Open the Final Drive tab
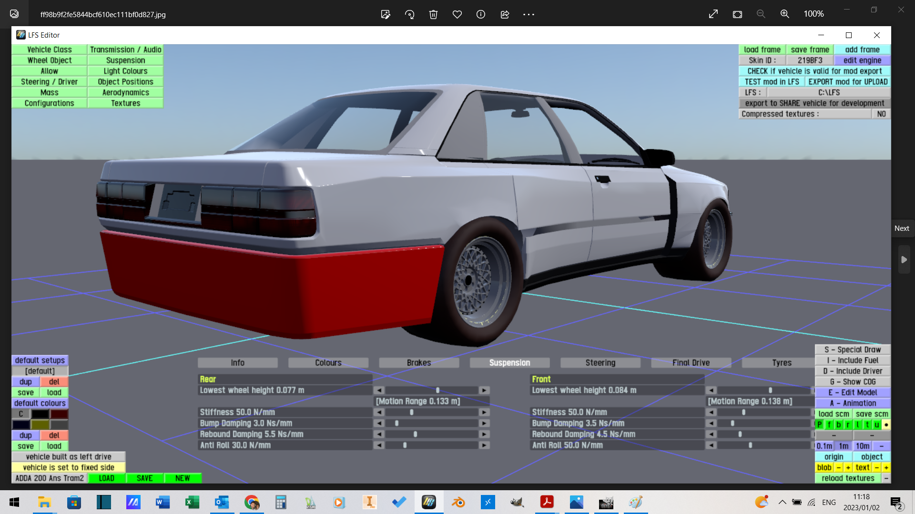This screenshot has height=514, width=915. [691, 363]
